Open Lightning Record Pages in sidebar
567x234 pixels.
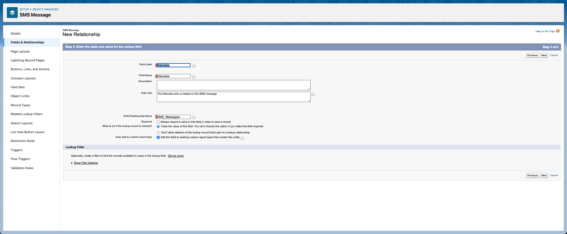[28, 60]
